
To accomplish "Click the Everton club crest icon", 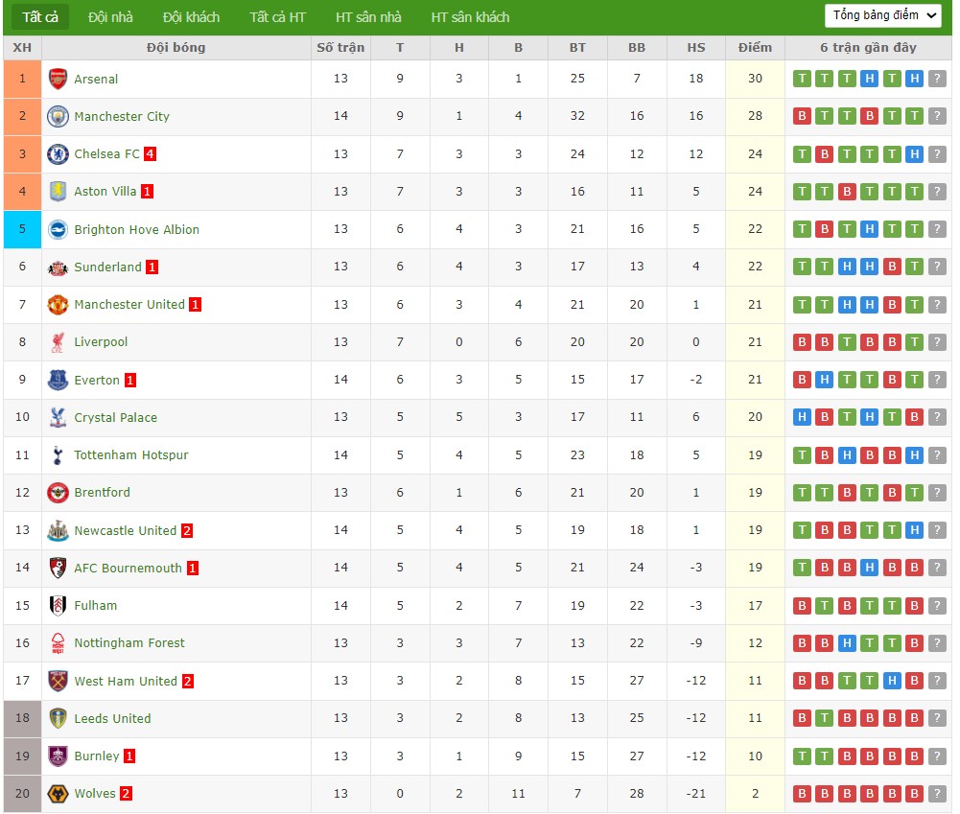I will tap(58, 380).
